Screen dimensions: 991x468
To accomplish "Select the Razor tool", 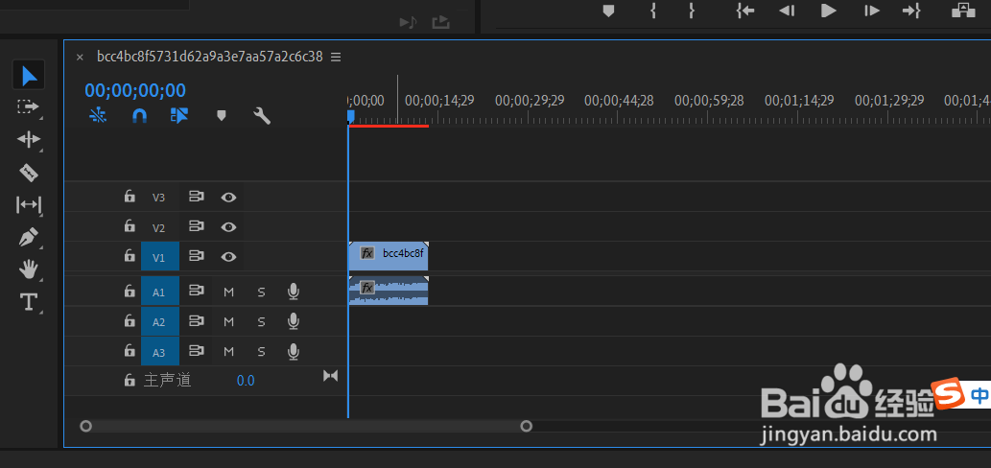I will pos(29,173).
